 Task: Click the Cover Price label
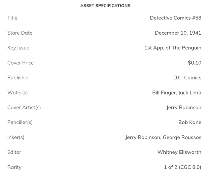coord(21,63)
